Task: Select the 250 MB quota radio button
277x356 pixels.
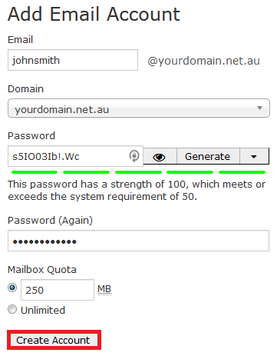Action: (x=12, y=288)
